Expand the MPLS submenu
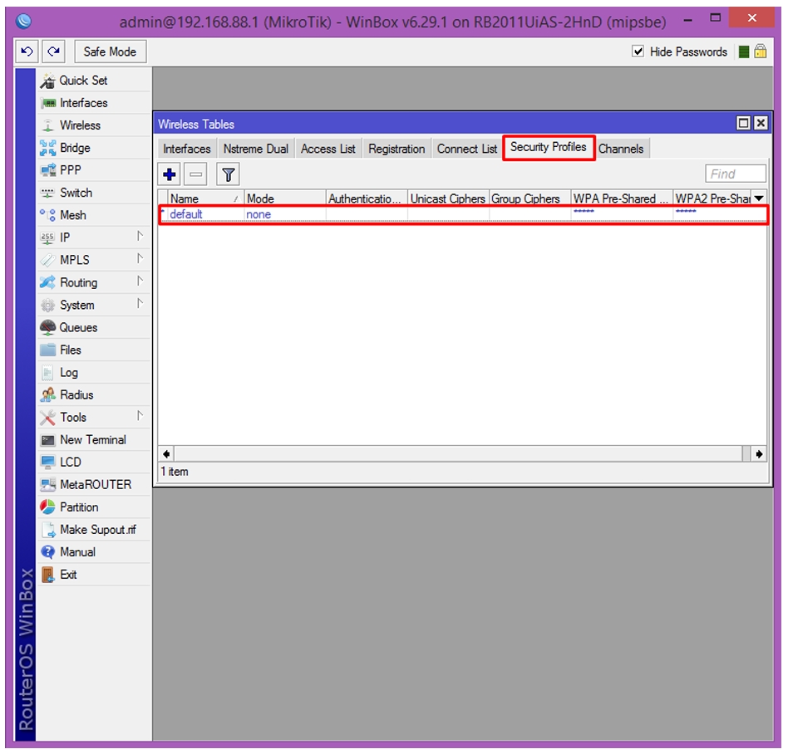Viewport: 788px width, 754px height. coord(140,259)
